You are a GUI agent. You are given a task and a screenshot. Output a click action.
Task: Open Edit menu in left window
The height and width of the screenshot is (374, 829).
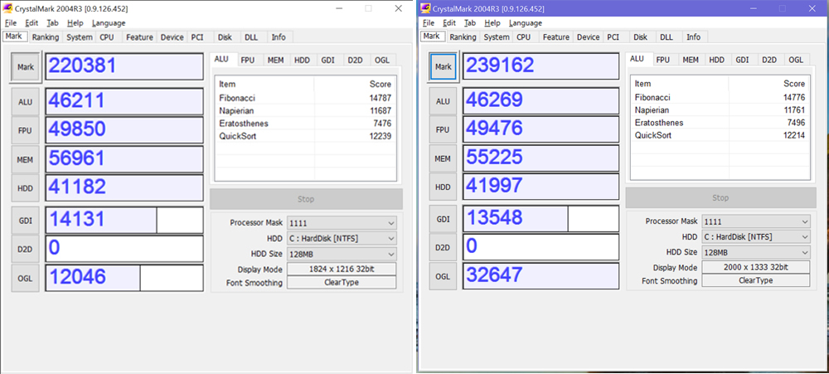click(x=32, y=22)
